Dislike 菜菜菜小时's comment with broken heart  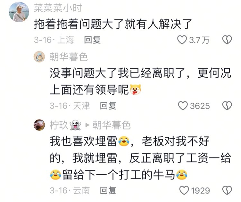click(227, 40)
